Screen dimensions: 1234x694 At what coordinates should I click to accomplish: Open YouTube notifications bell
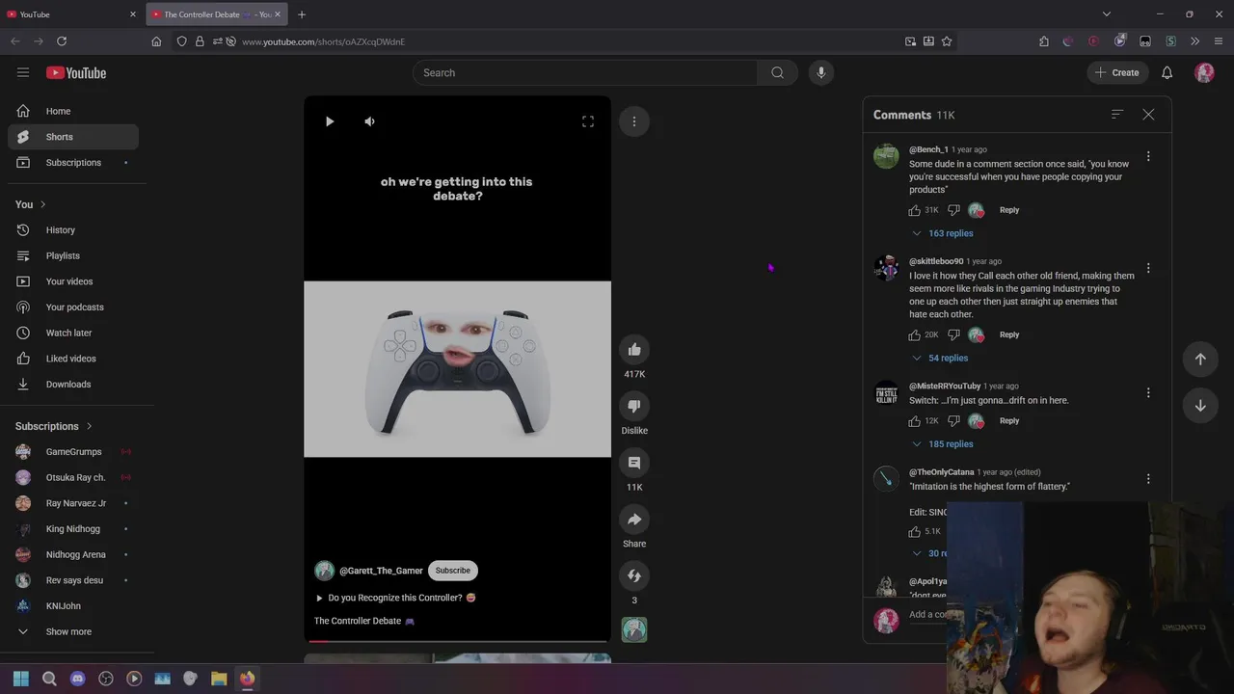[x=1167, y=73]
